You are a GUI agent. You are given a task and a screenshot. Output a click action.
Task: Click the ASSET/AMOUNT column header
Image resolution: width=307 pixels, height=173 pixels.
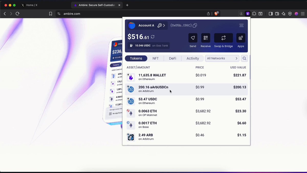[138, 67]
